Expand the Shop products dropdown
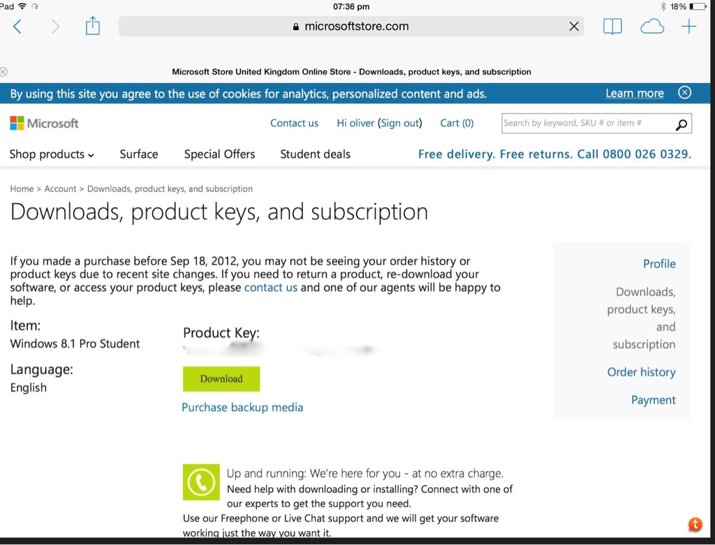The width and height of the screenshot is (715, 545). click(x=52, y=154)
